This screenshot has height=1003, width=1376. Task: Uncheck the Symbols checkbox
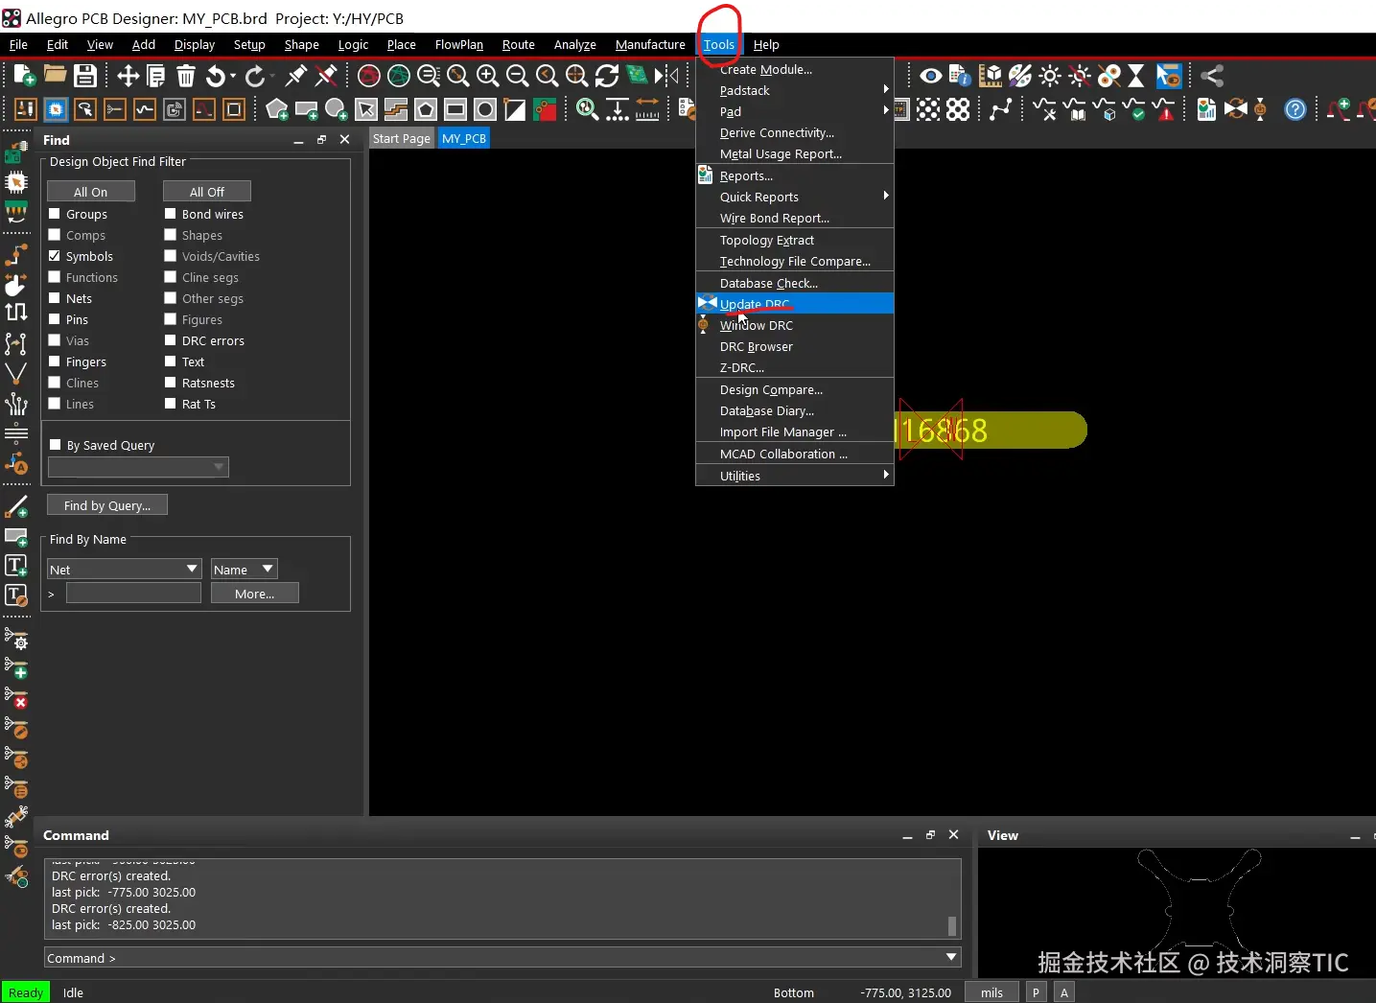[55, 256]
